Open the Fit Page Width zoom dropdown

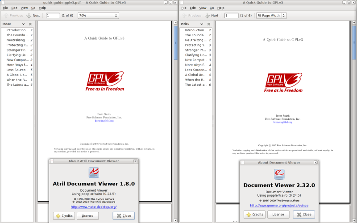[x=271, y=16]
